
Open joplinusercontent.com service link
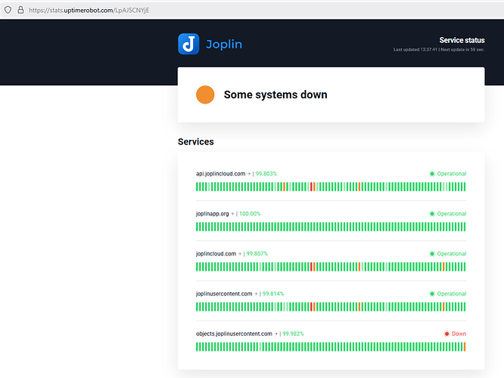(x=224, y=294)
